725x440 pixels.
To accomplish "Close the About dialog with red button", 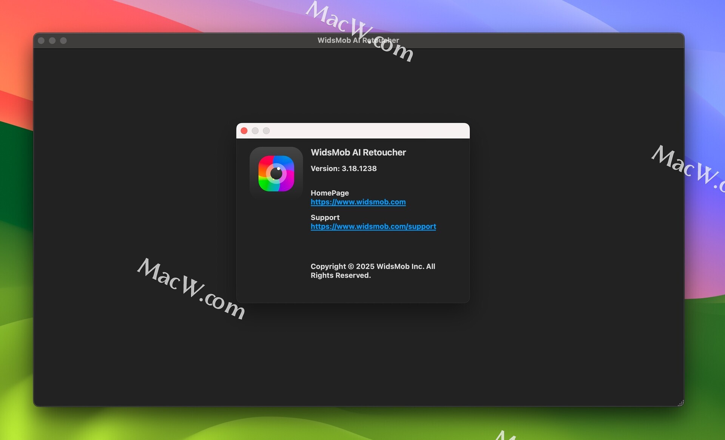I will 244,131.
